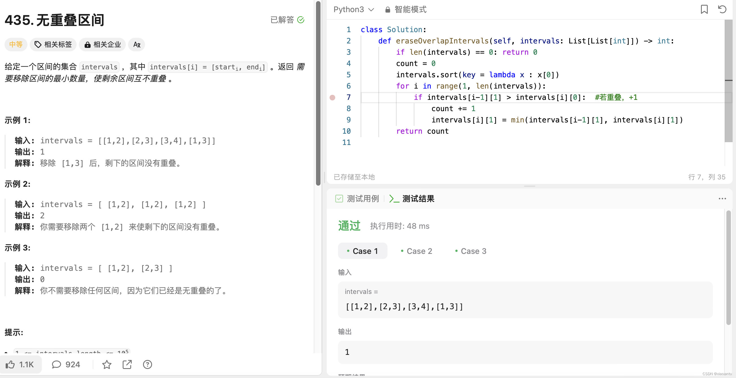Toggle the breakpoint dot on line 7
This screenshot has height=378, width=736.
click(332, 98)
